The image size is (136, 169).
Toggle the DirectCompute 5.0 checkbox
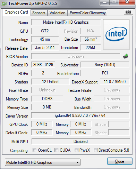pos(95,150)
